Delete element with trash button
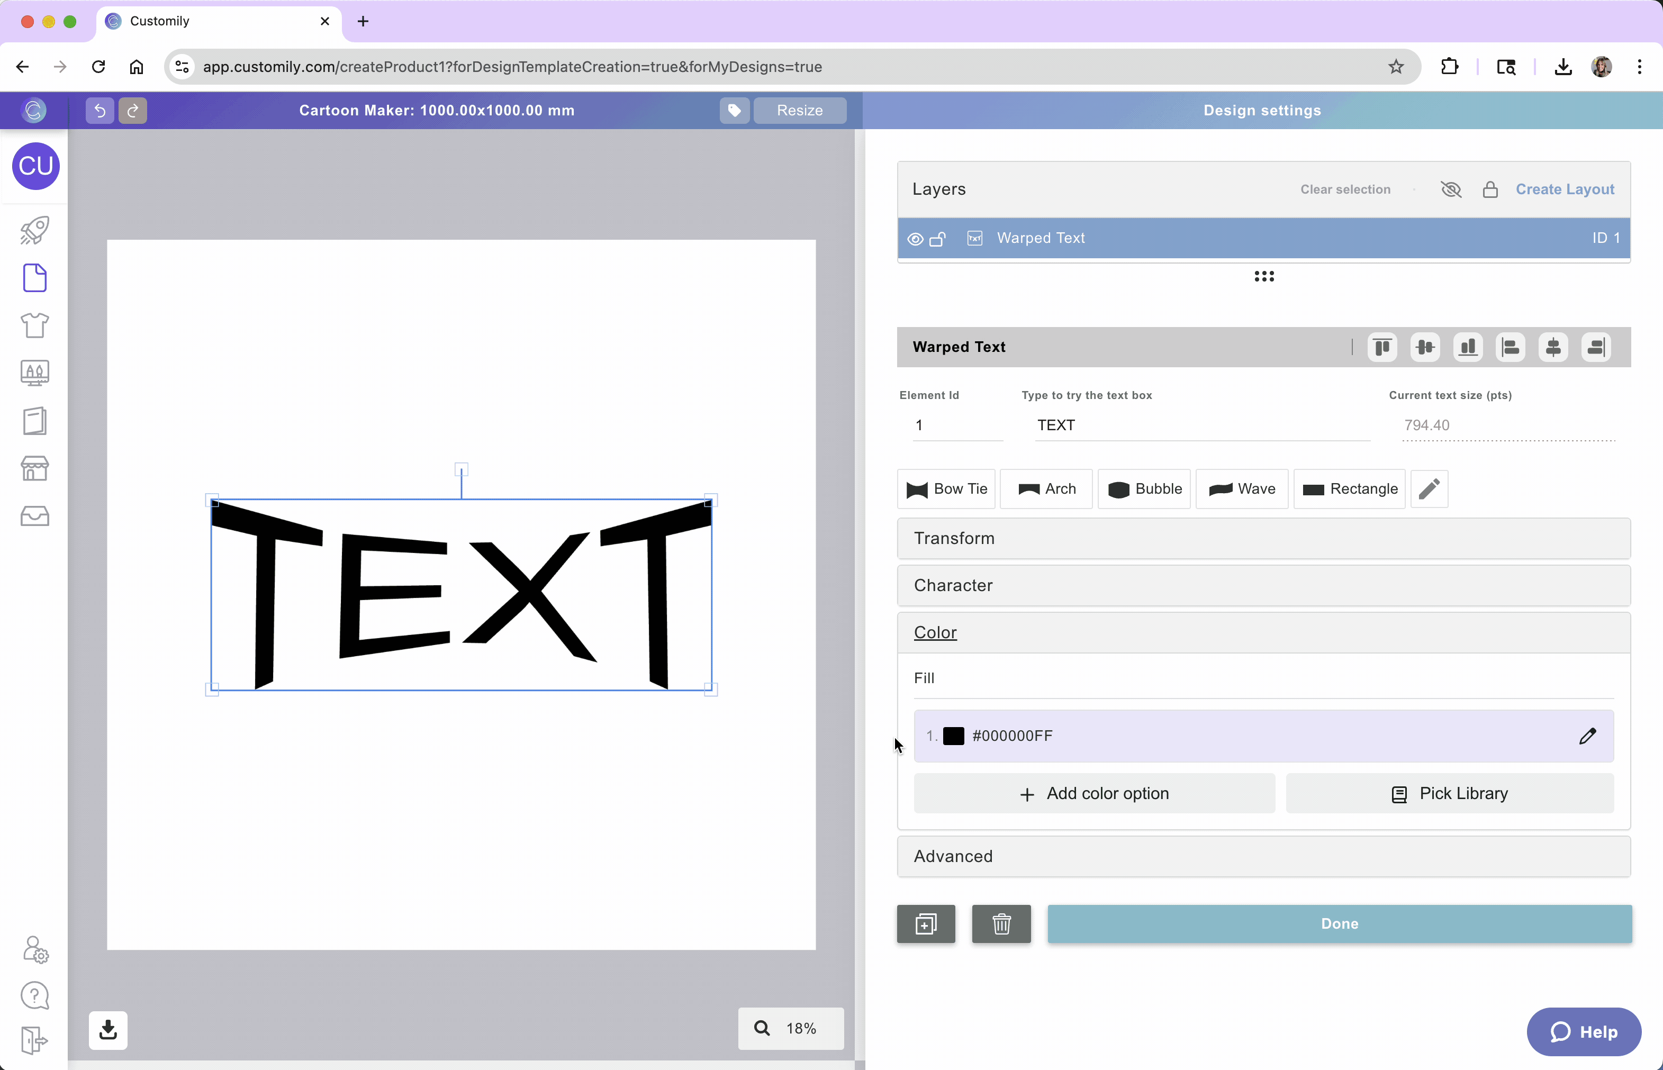This screenshot has width=1663, height=1070. click(x=1001, y=923)
